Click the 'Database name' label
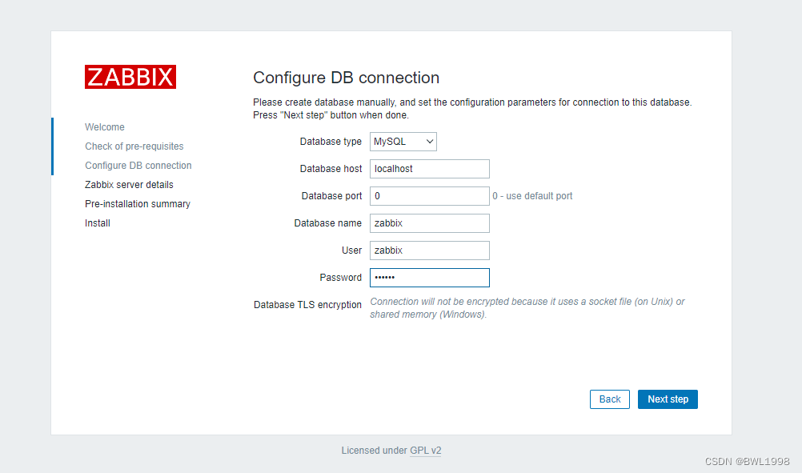Screen dimensions: 802x473 (x=328, y=223)
